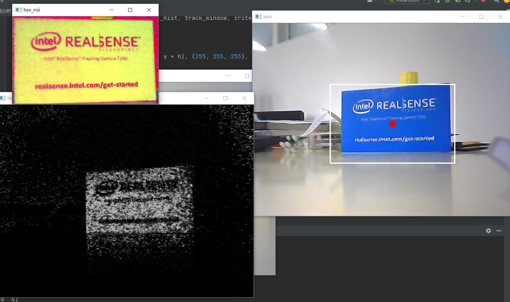This screenshot has height=302, width=510.
Task: Click the hsv_roi window system icon
Action: pos(19,10)
